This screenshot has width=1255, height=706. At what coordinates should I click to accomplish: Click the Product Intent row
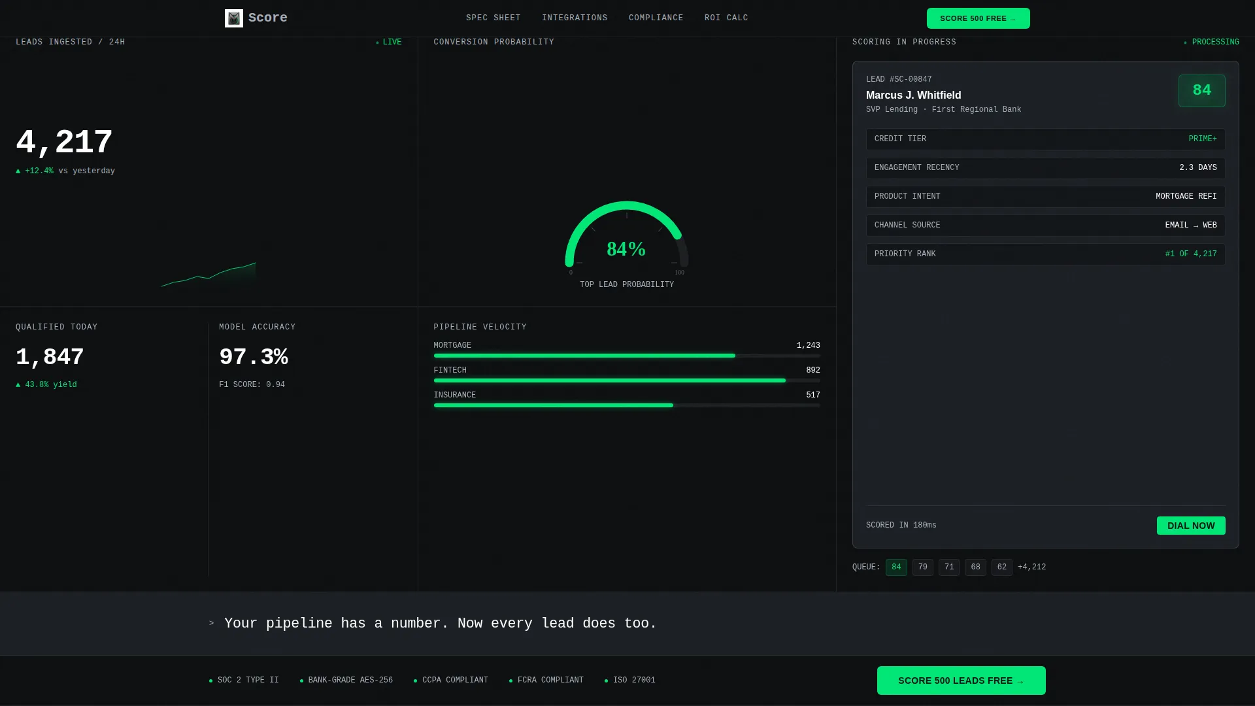click(x=1046, y=197)
